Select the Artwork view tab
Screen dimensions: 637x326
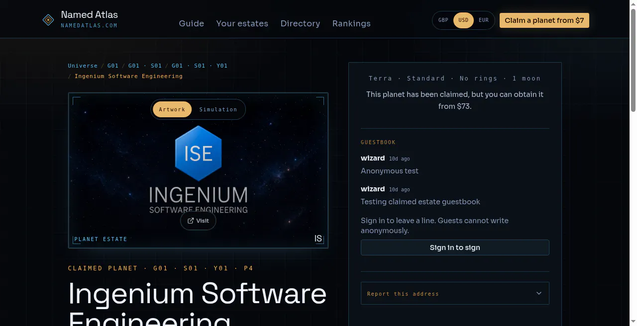point(172,109)
